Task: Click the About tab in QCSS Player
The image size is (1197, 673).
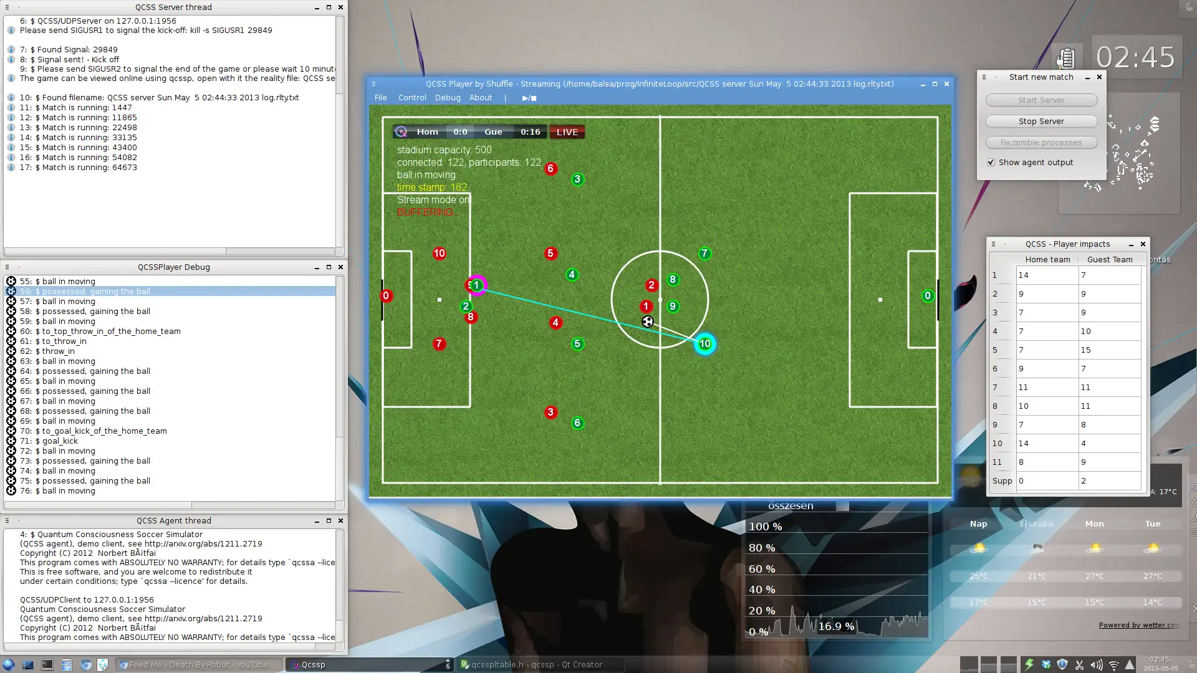Action: pyautogui.click(x=481, y=97)
